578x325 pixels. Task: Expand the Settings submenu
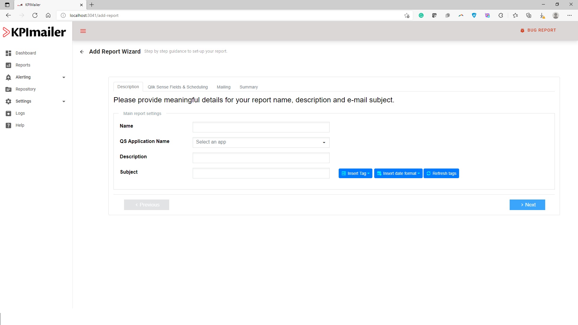[64, 101]
